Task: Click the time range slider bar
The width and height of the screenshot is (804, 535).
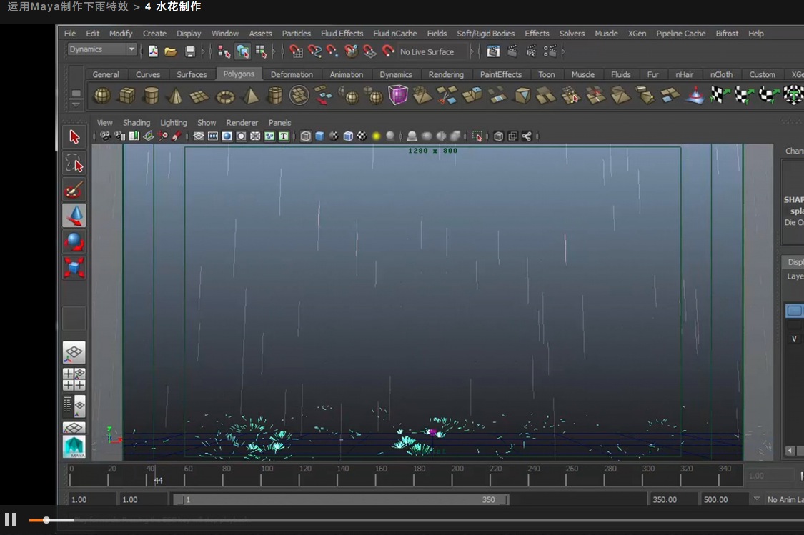Action: 340,499
